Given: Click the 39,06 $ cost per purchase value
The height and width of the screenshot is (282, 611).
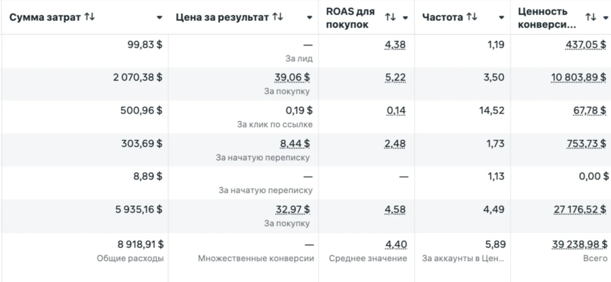Looking at the screenshot, I should tap(292, 78).
